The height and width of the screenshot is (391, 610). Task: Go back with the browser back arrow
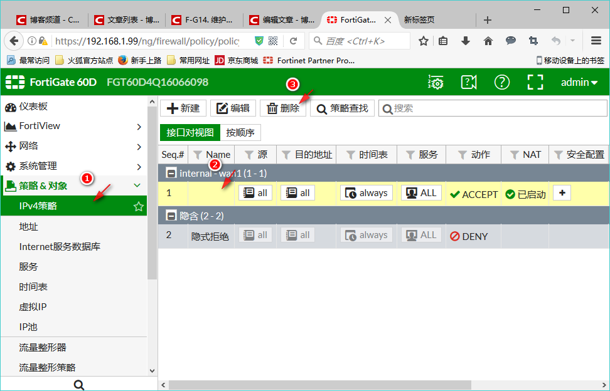coord(14,41)
